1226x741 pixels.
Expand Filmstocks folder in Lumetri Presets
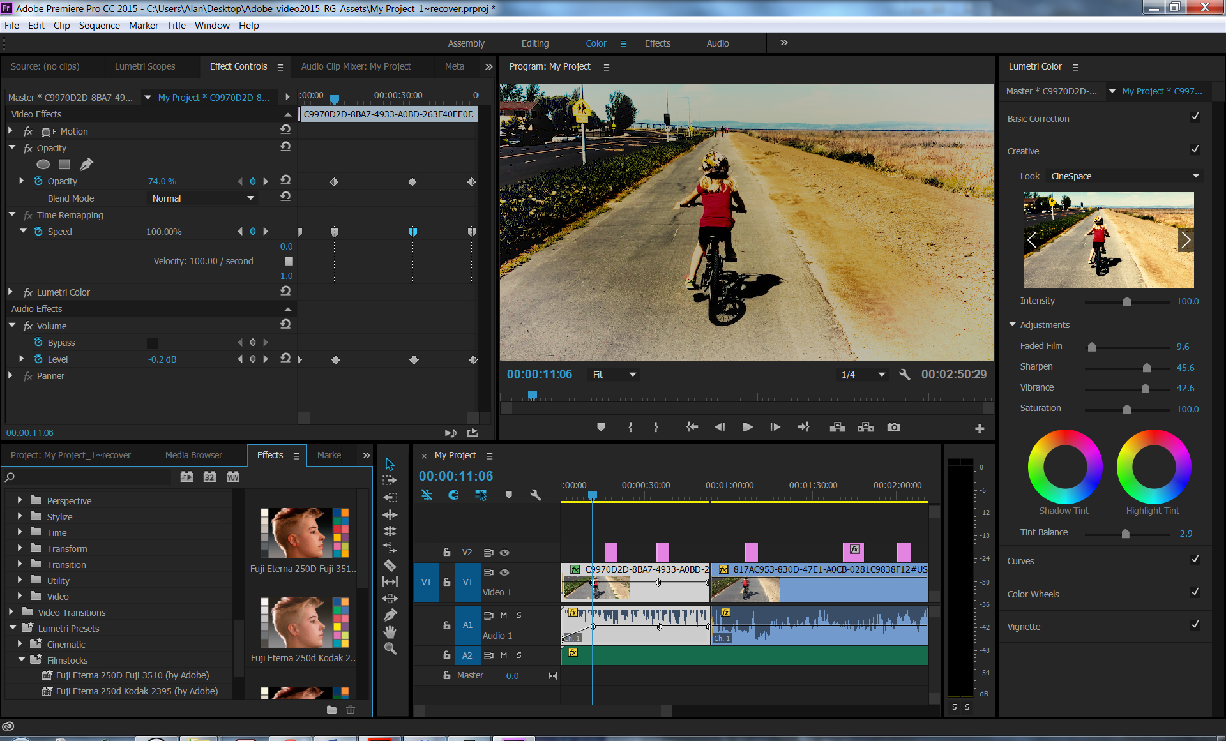19,659
